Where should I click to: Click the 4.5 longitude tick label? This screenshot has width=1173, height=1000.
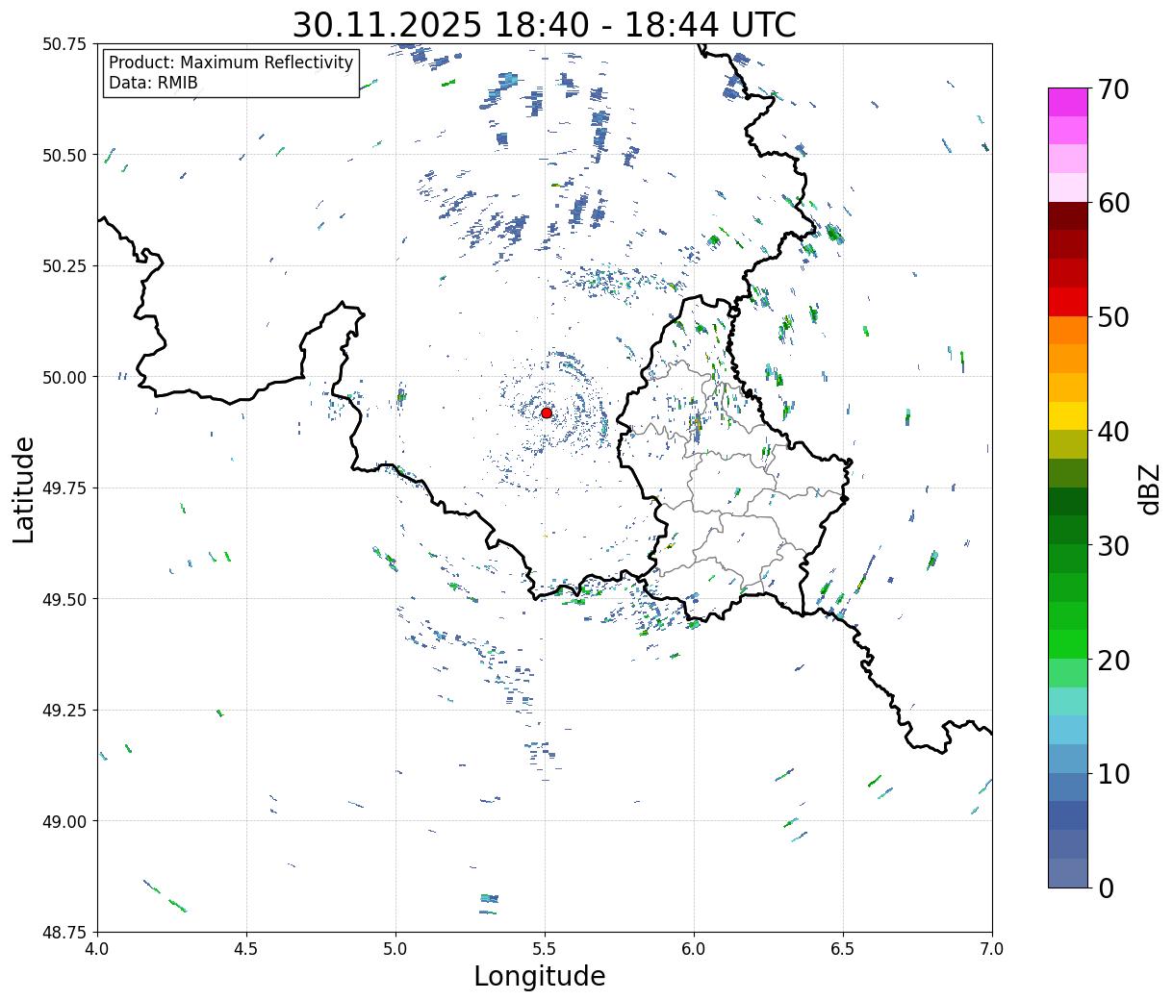tap(246, 949)
